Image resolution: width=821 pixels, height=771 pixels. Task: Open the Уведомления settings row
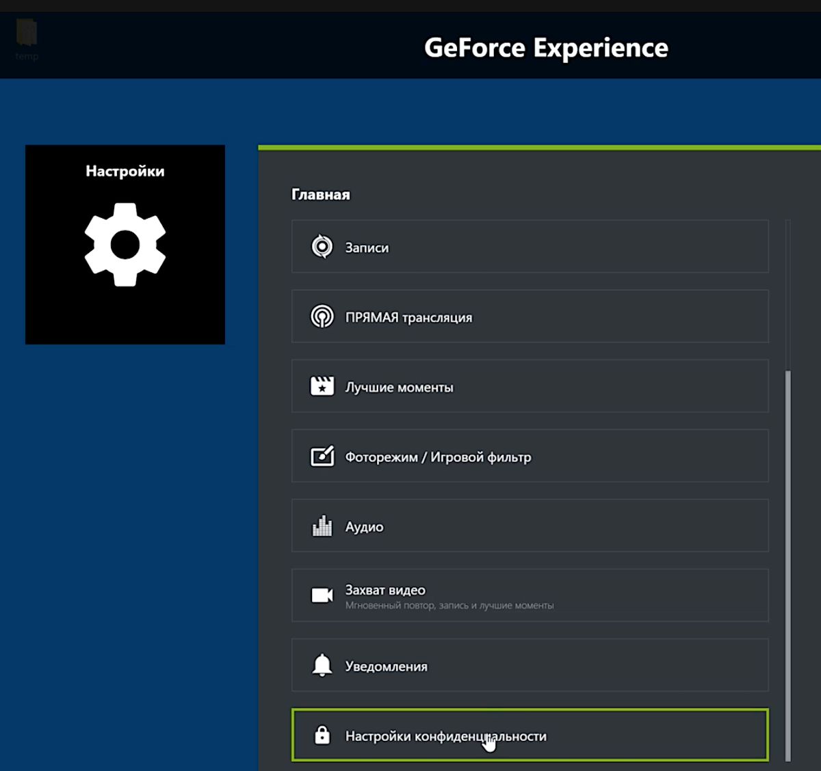[530, 665]
